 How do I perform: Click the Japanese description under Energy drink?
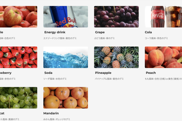click(x=60, y=38)
